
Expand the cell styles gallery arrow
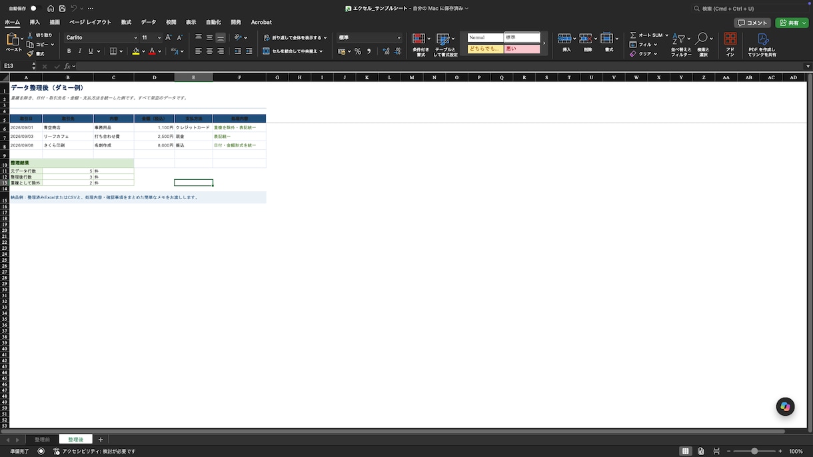pos(544,43)
